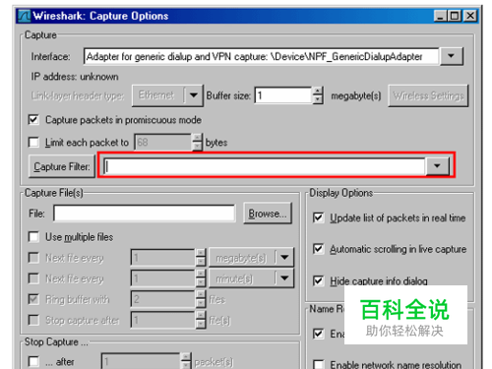Enable Limit each packet to checkbox
The width and height of the screenshot is (492, 369).
tap(33, 143)
